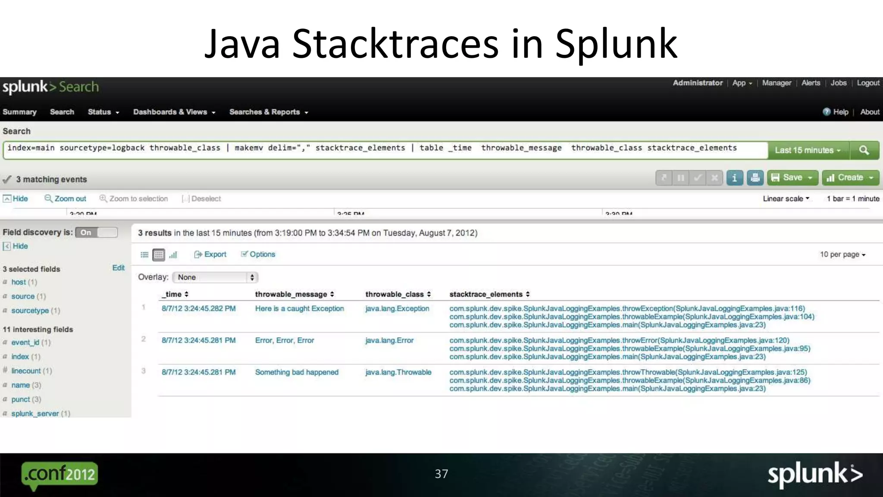Click the search magnifier button
Image resolution: width=883 pixels, height=497 pixels.
(x=864, y=150)
